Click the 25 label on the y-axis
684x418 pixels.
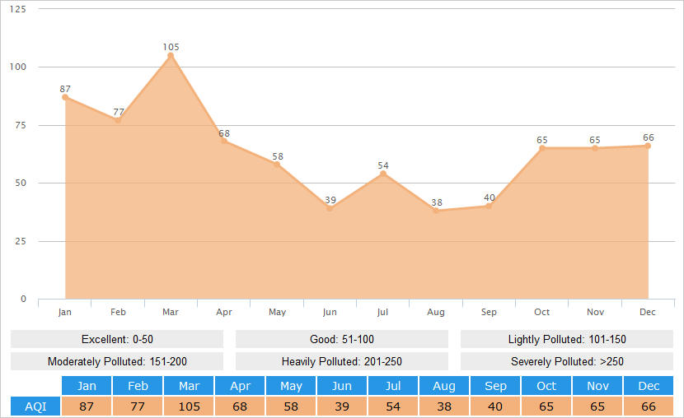(21, 241)
